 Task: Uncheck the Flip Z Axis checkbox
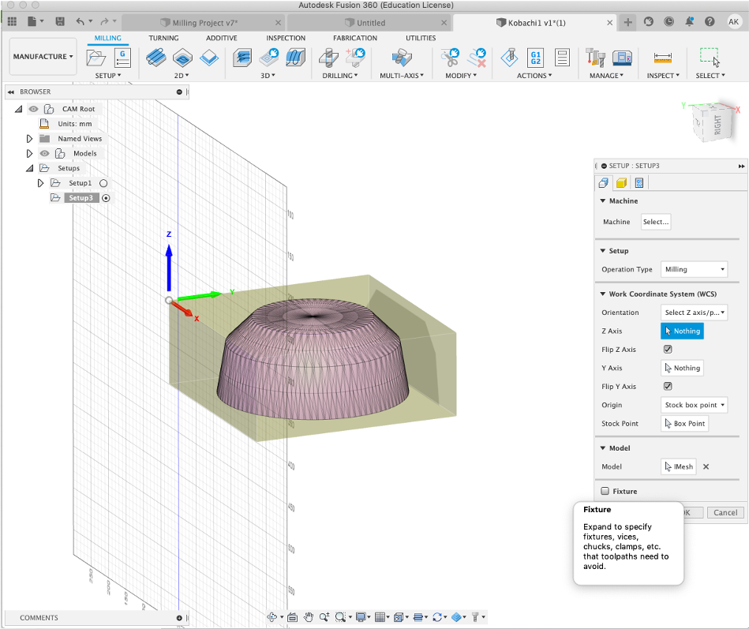click(x=668, y=350)
